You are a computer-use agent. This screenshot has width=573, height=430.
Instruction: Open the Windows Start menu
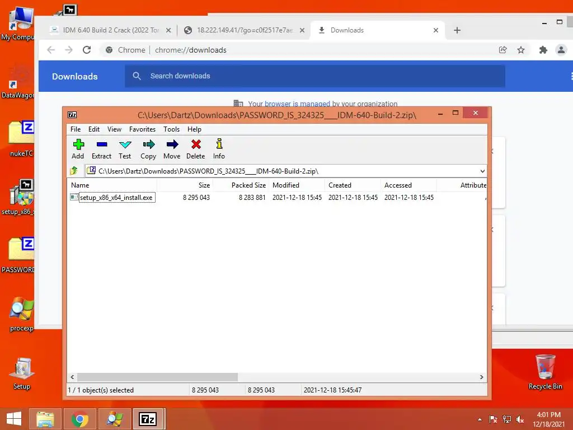coord(14,419)
